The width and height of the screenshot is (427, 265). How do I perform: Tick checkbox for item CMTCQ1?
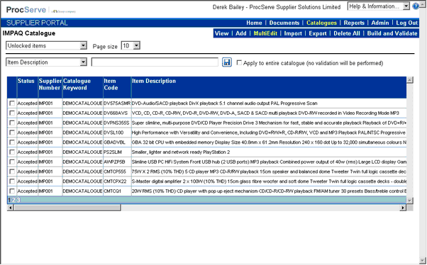pyautogui.click(x=12, y=191)
